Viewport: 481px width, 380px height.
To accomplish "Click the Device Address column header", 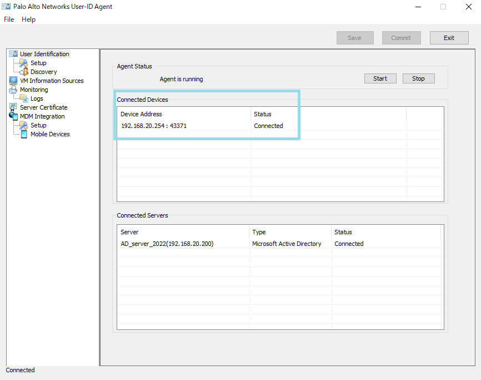I will [x=184, y=114].
